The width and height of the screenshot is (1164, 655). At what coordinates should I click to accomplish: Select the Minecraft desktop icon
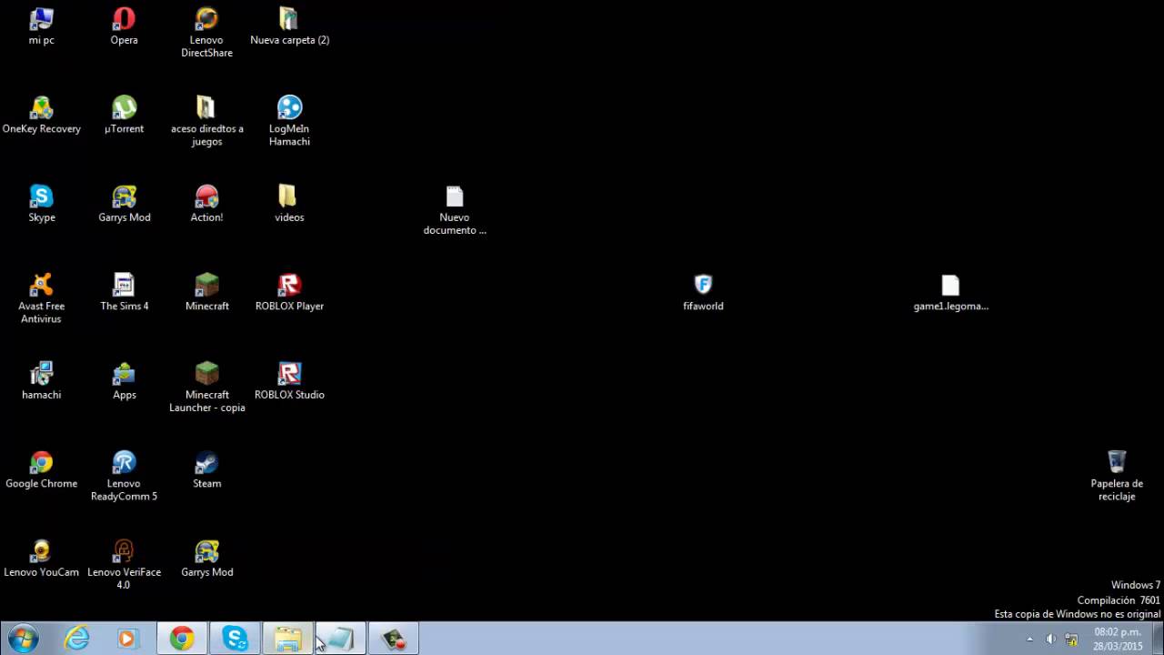click(206, 293)
